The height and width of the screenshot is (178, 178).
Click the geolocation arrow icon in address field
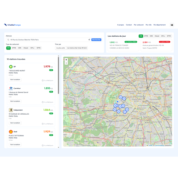pos(89,40)
